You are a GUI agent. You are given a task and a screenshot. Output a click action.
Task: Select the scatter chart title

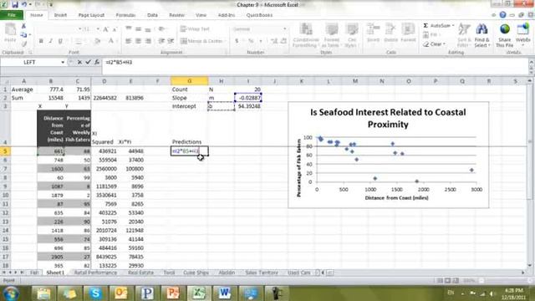tap(388, 118)
